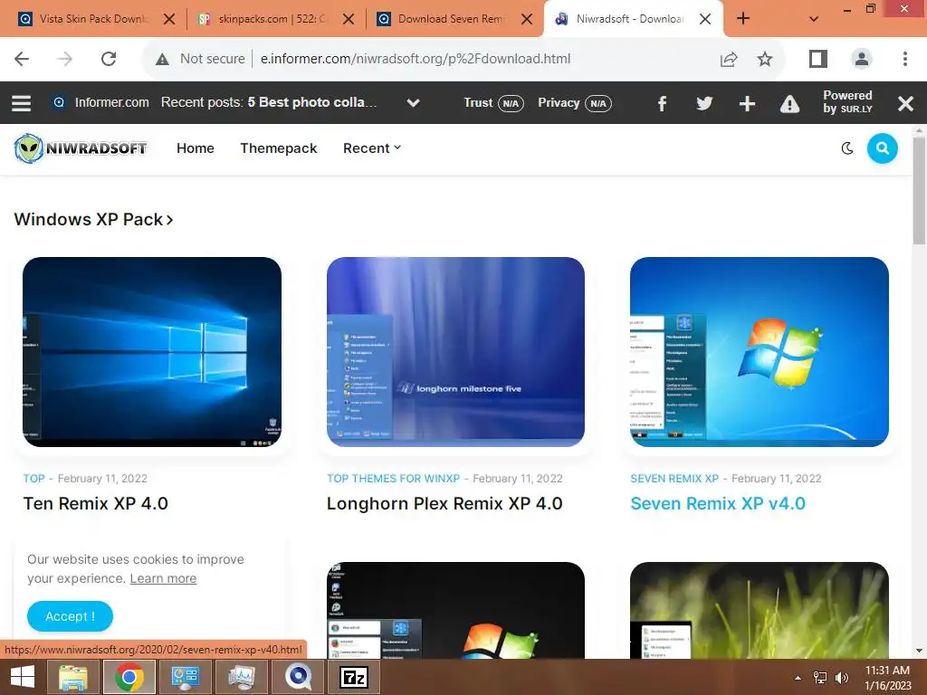Close the skinpacks.com tab
The height and width of the screenshot is (695, 927).
click(349, 19)
